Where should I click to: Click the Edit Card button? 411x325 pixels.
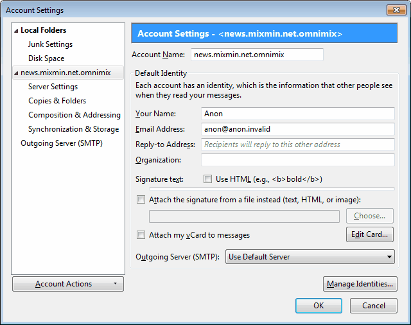point(370,234)
